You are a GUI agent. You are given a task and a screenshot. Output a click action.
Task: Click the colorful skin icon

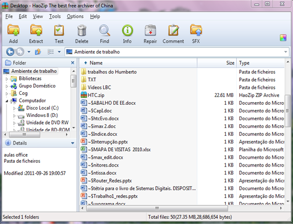click(x=283, y=38)
